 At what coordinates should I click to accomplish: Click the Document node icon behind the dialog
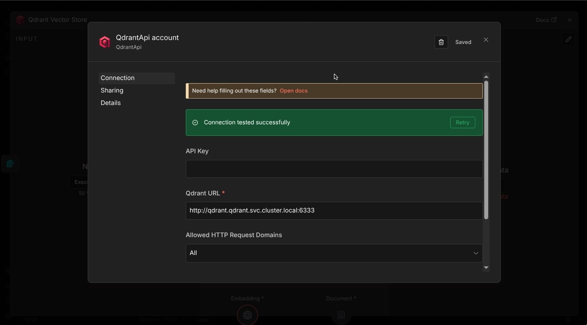point(341,315)
